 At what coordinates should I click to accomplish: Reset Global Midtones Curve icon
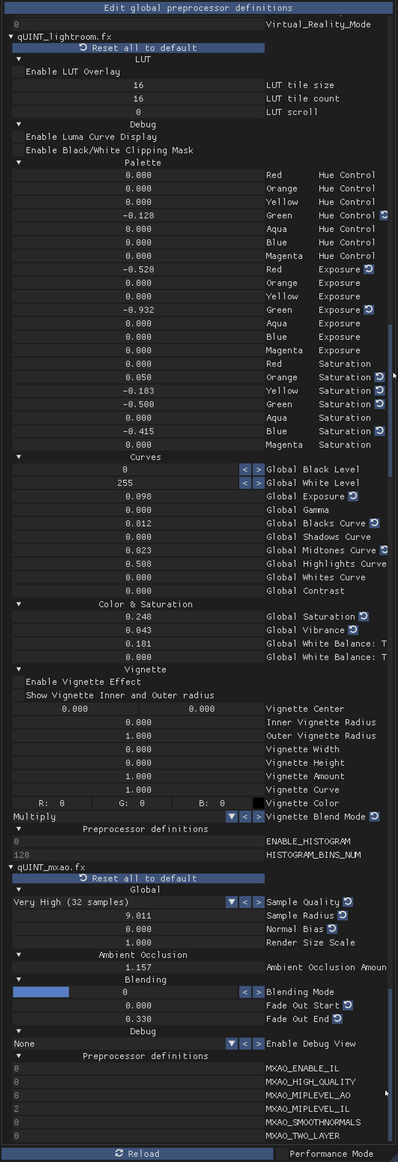point(383,550)
